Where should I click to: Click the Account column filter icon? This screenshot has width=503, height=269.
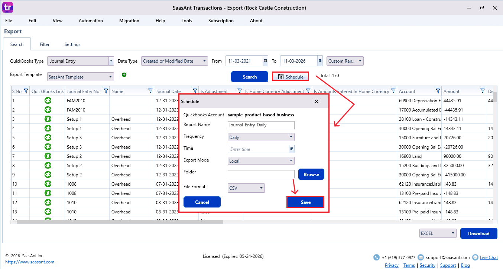(438, 91)
